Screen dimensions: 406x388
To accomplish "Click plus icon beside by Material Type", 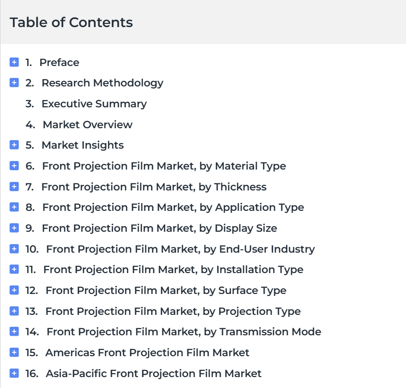I will tap(14, 166).
